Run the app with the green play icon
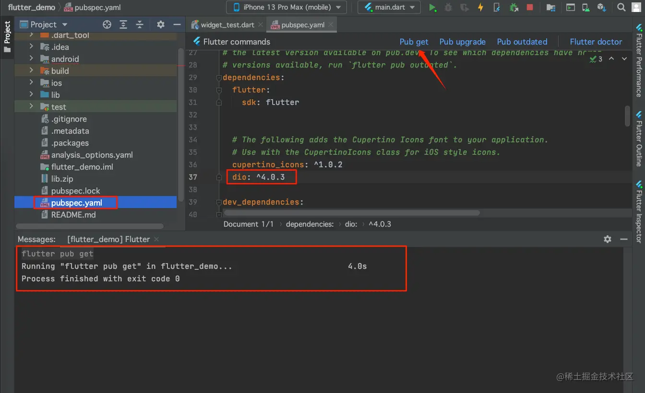Image resolution: width=645 pixels, height=393 pixels. point(432,7)
